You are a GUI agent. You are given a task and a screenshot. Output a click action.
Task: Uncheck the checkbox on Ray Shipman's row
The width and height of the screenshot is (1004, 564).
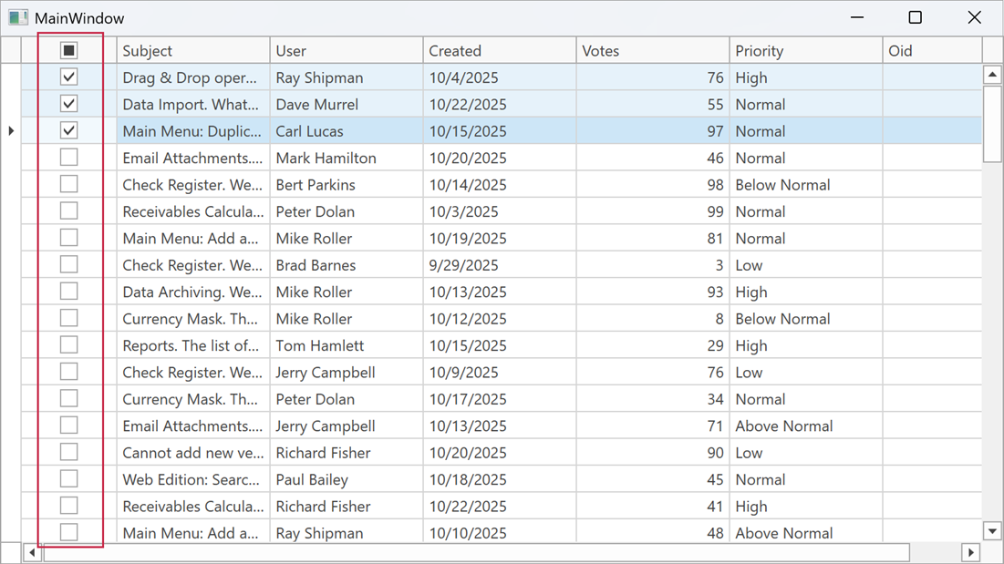pos(68,77)
